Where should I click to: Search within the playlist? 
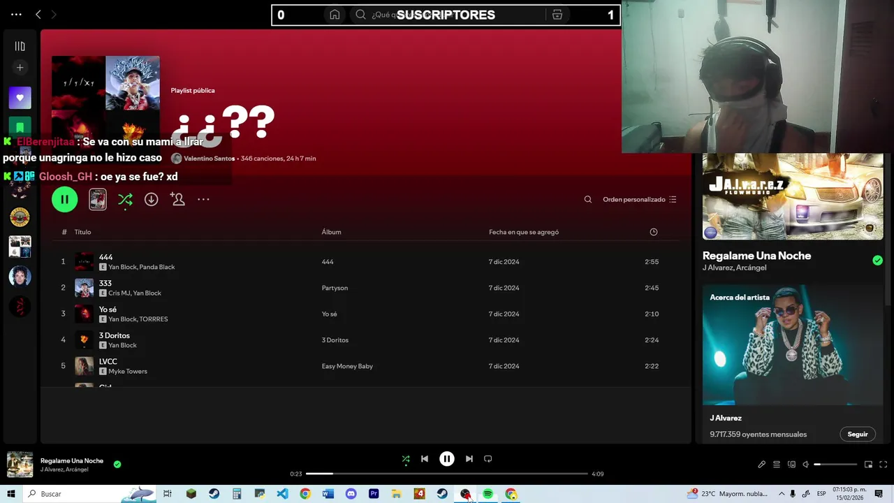588,200
